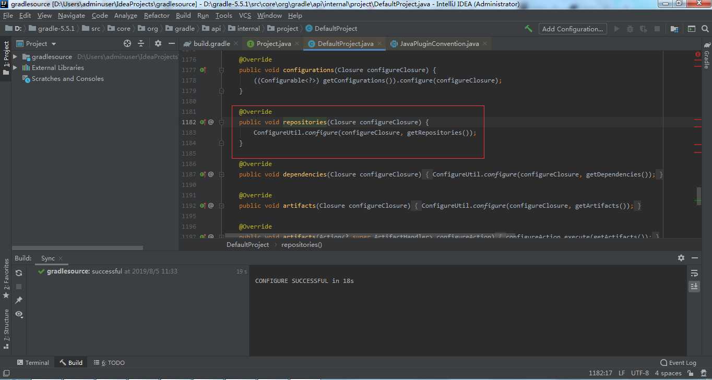Toggle soft-wrap in the build output
712x380 pixels.
694,273
